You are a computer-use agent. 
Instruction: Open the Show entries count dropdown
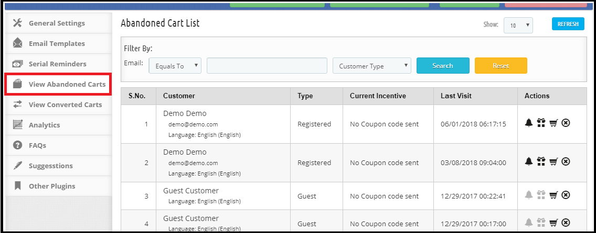click(518, 25)
